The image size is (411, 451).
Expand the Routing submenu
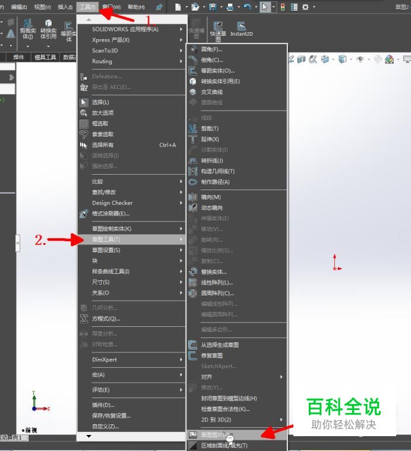click(x=132, y=61)
